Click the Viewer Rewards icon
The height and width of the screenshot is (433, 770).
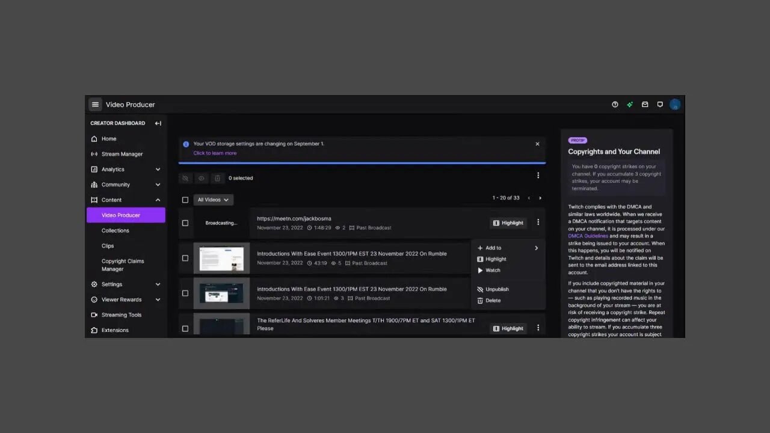click(x=94, y=299)
